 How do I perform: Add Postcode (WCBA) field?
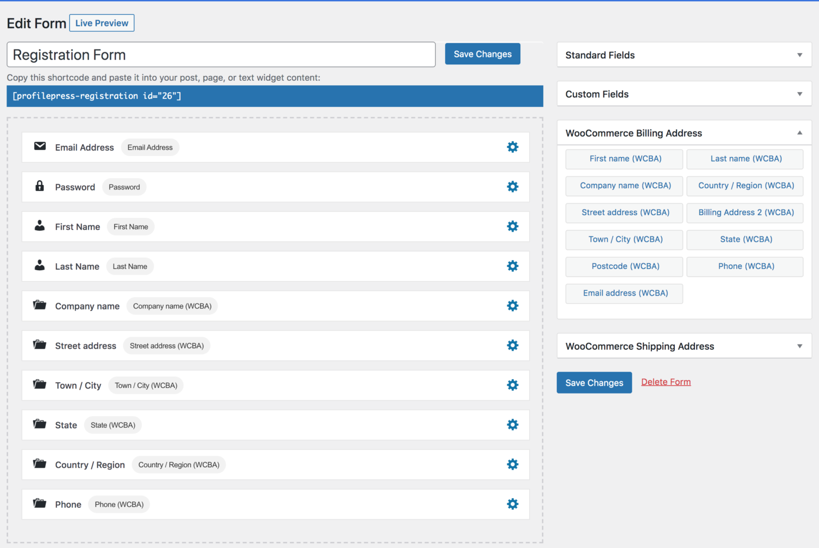point(624,266)
